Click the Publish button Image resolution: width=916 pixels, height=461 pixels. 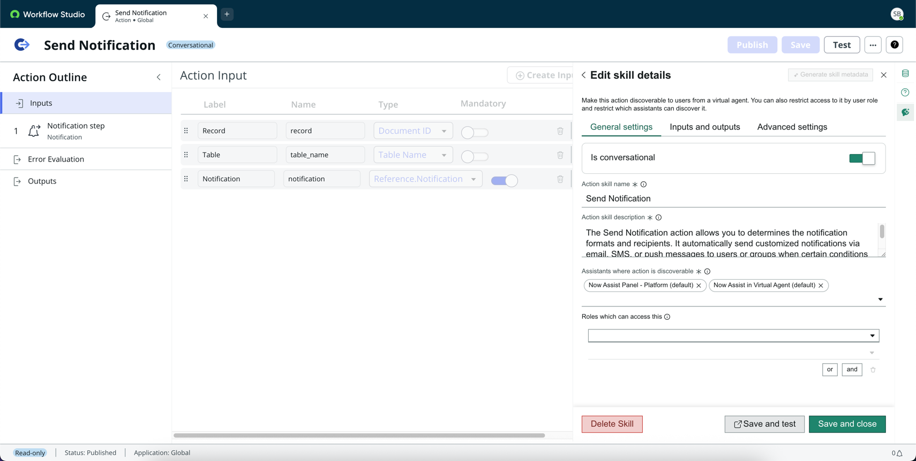(x=752, y=45)
